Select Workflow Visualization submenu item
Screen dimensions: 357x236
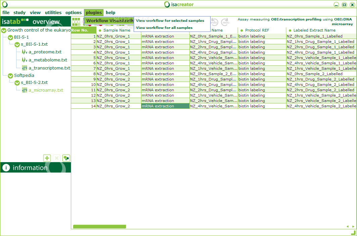(109, 21)
